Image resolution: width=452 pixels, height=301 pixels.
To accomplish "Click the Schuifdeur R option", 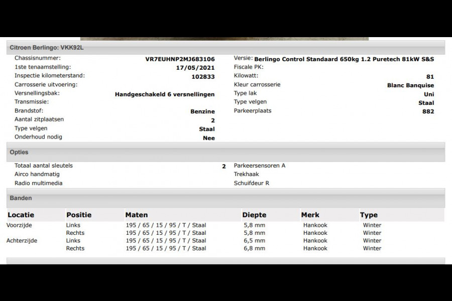I will [252, 183].
